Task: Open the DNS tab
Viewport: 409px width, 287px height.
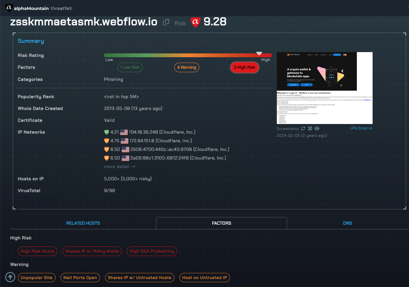Action: coord(347,223)
